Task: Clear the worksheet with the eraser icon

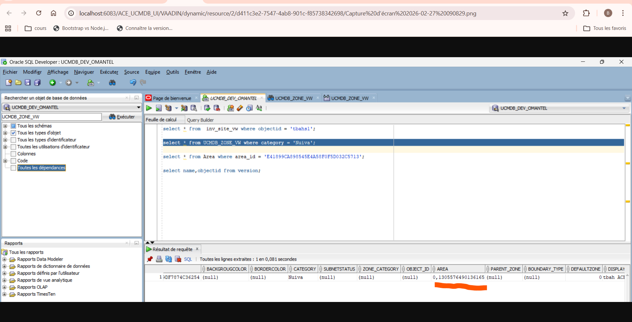Action: pos(240,108)
